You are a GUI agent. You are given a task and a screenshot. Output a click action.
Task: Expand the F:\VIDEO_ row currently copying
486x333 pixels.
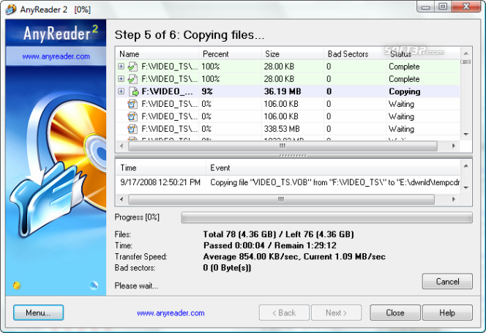121,91
